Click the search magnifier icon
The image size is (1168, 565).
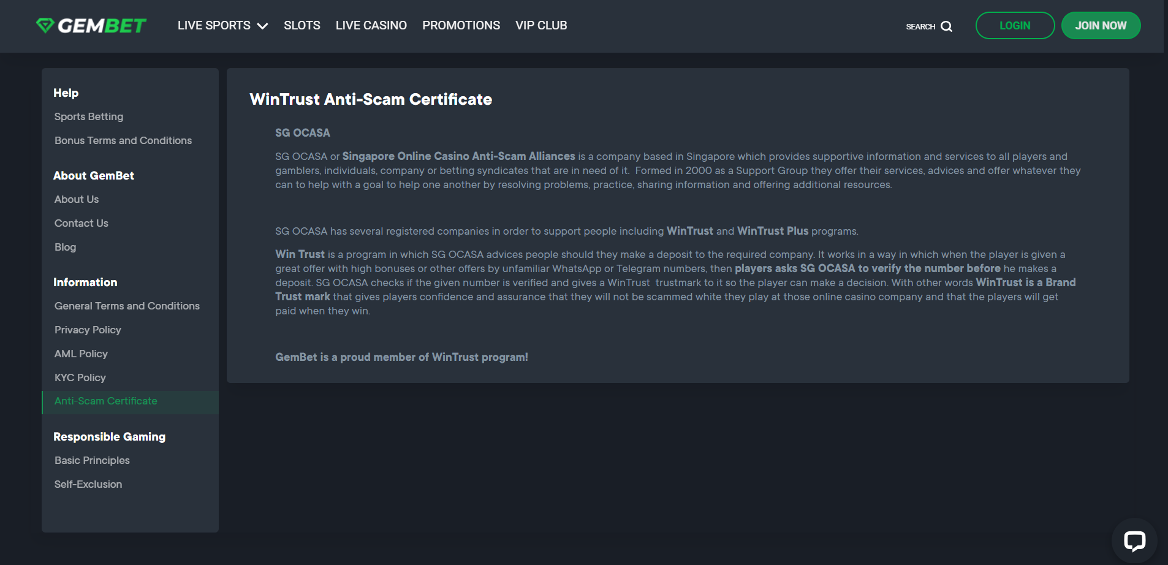pyautogui.click(x=947, y=26)
